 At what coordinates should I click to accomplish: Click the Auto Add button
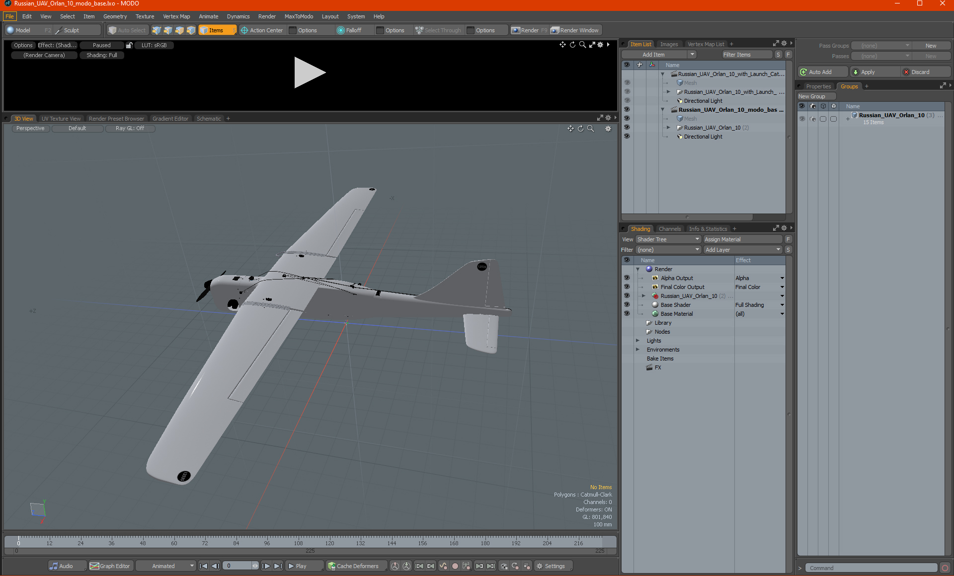[x=822, y=72]
